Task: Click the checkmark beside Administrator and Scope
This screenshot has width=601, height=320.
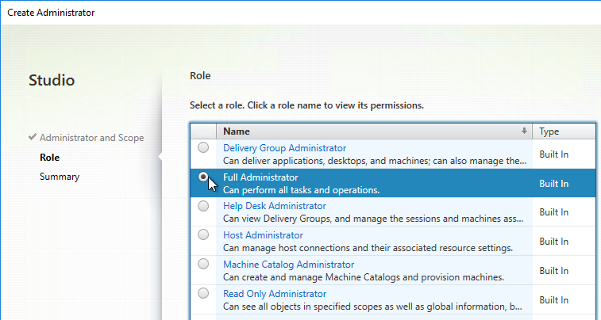Action: 33,137
